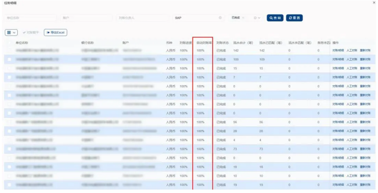
Task: Focus the 单位名称 search input
Action: pyautogui.click(x=30, y=18)
